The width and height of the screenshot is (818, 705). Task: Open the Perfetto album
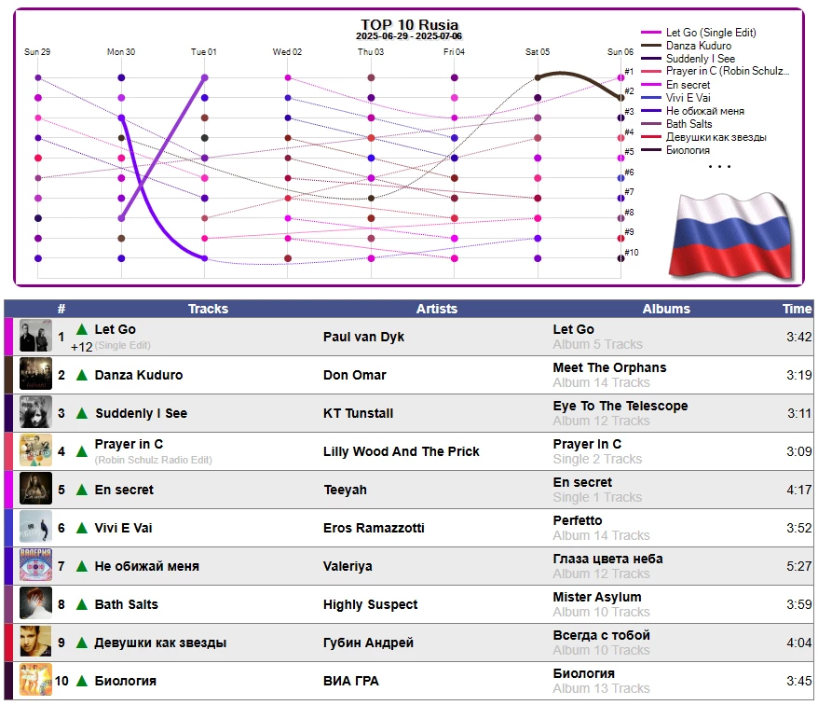(x=578, y=520)
